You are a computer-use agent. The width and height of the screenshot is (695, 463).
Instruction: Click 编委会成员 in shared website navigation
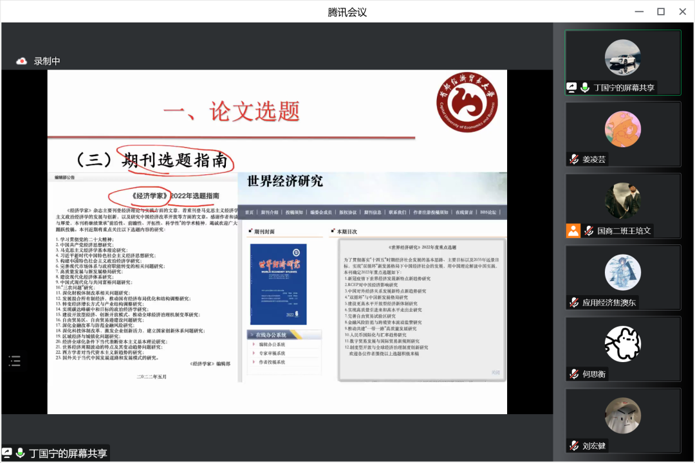(321, 212)
